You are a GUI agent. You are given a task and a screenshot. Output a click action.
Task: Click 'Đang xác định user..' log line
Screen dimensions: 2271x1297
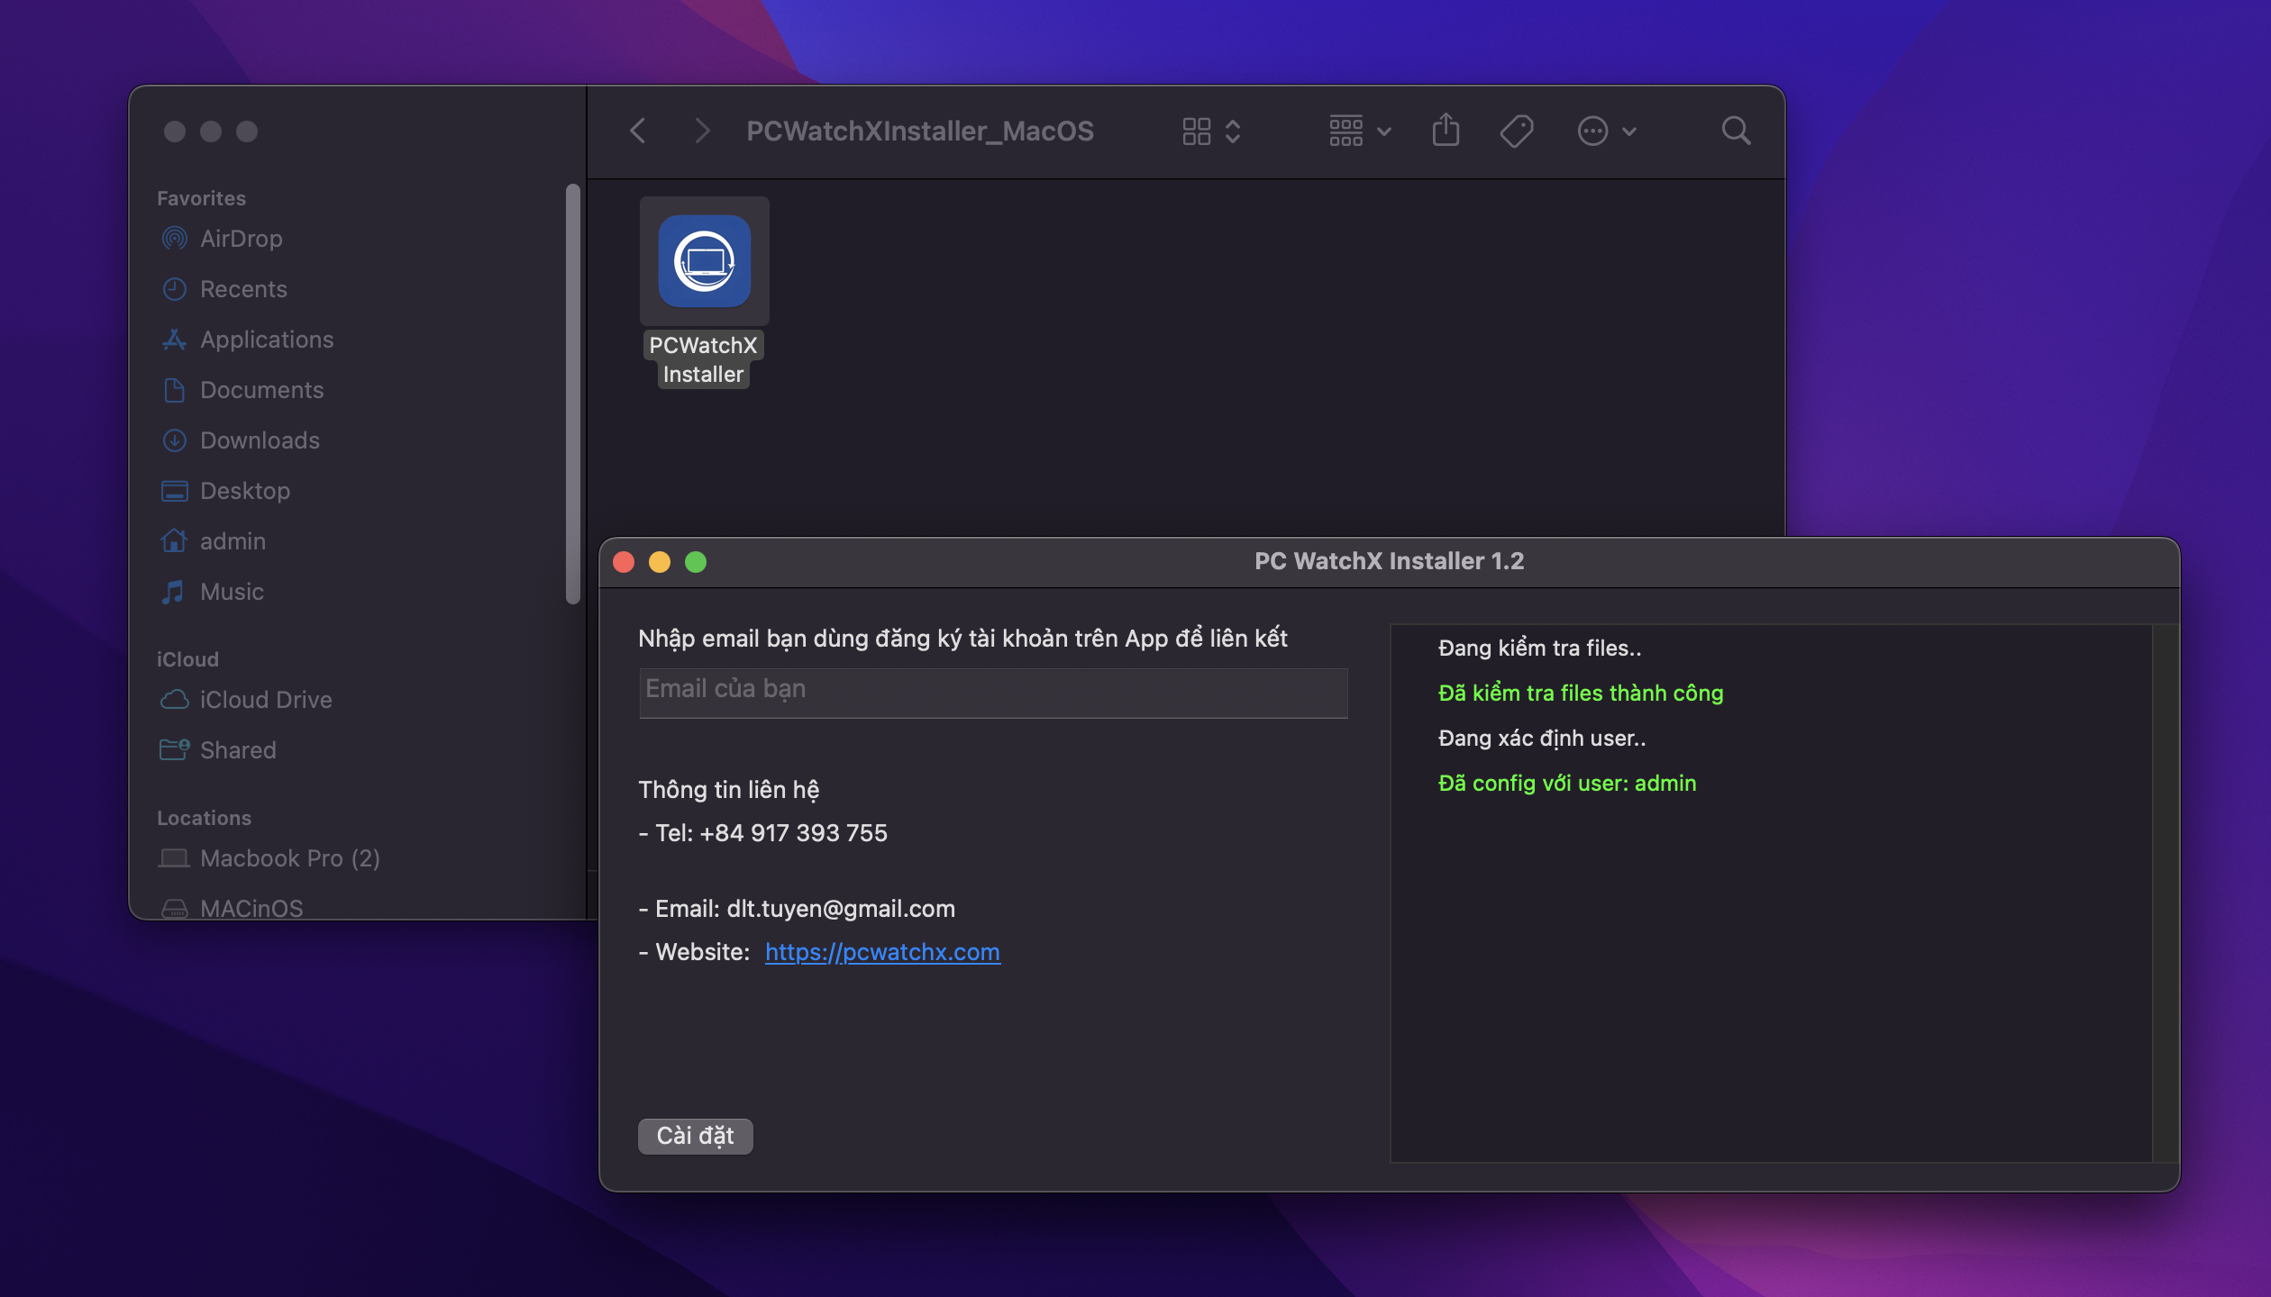[x=1541, y=739]
